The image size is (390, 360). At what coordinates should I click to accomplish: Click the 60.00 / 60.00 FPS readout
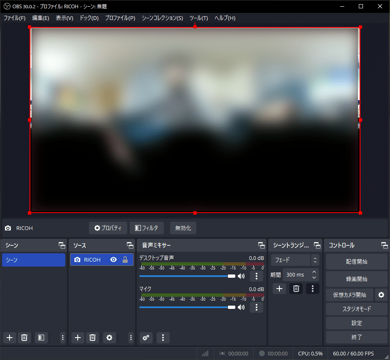[353, 353]
